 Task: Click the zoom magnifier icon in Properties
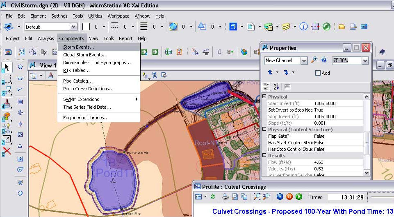tap(314, 60)
